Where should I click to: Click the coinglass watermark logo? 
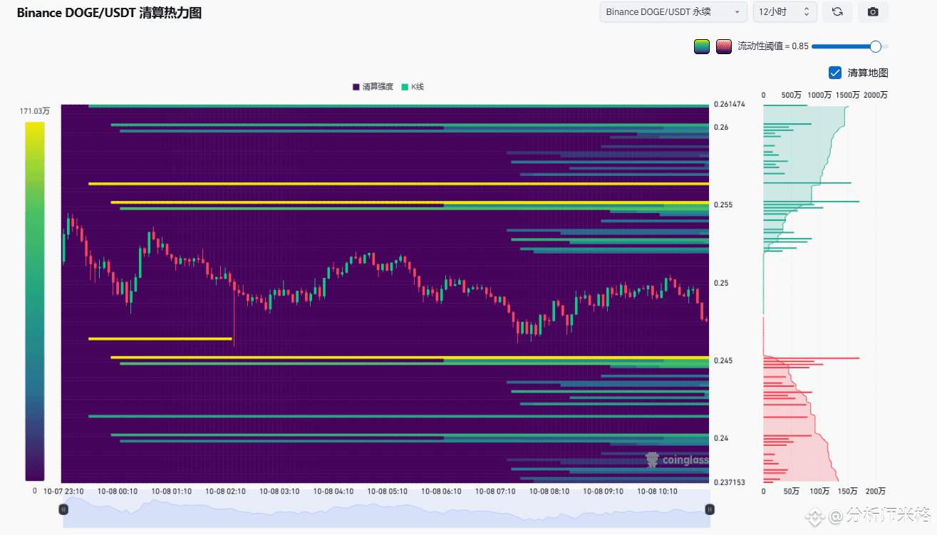click(x=677, y=460)
